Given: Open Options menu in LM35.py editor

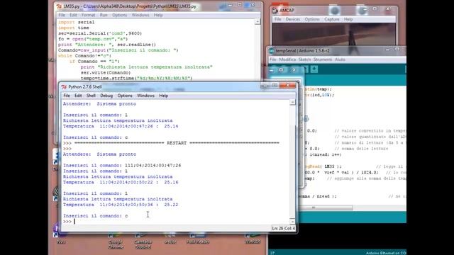Looking at the screenshot, I should click(x=120, y=15).
